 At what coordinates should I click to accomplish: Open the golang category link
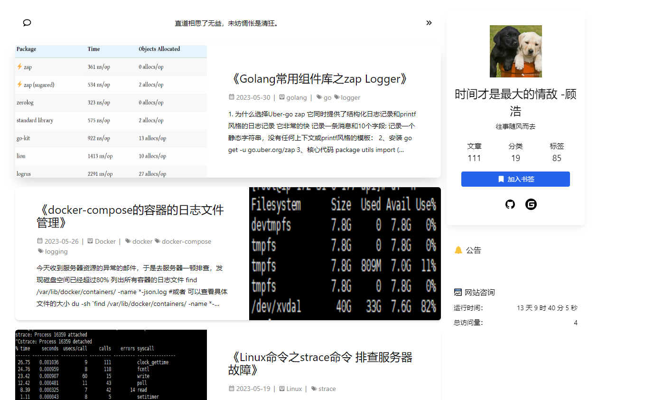tap(297, 97)
